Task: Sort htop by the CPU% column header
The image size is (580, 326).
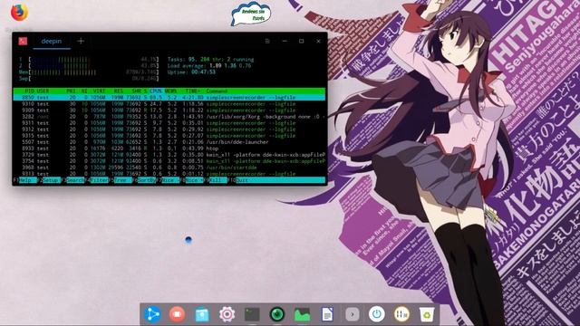Action: pos(156,91)
